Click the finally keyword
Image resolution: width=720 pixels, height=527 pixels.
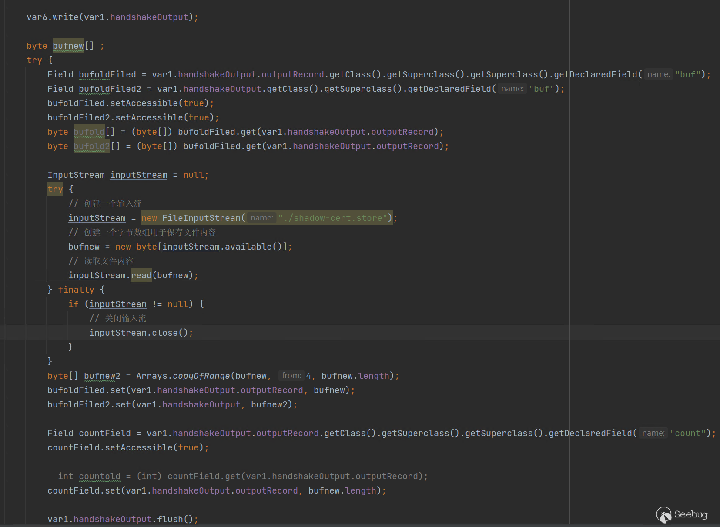pos(76,290)
